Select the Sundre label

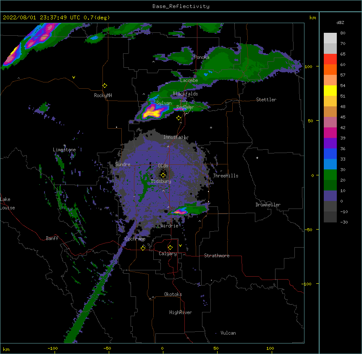click(123, 164)
